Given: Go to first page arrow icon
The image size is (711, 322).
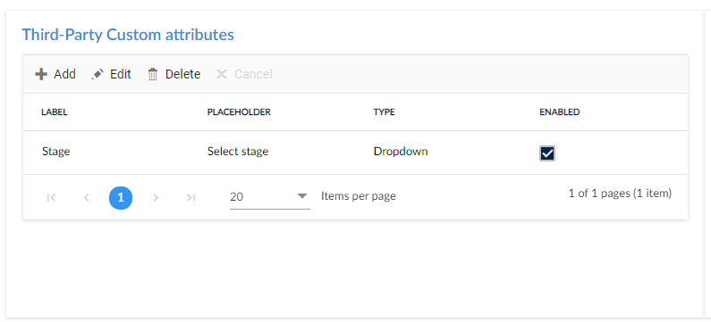Looking at the screenshot, I should click(51, 197).
